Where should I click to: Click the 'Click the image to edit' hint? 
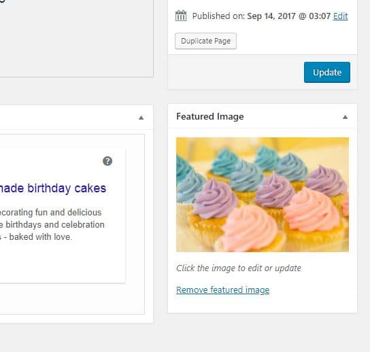239,268
